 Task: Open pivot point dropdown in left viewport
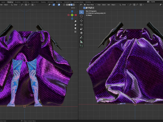point(22,5)
